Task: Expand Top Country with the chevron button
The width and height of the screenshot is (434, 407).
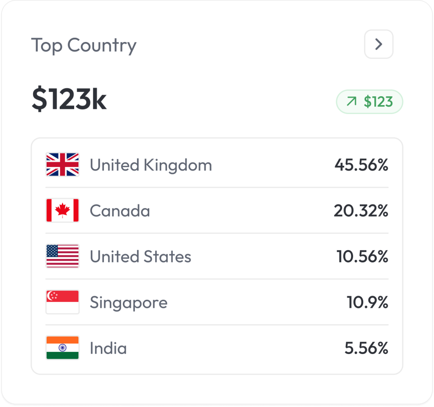Action: [x=378, y=44]
